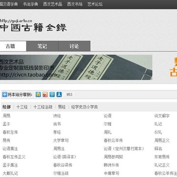Share to Renren via 人 icon
This screenshot has width=177, height=177.
coord(59,94)
